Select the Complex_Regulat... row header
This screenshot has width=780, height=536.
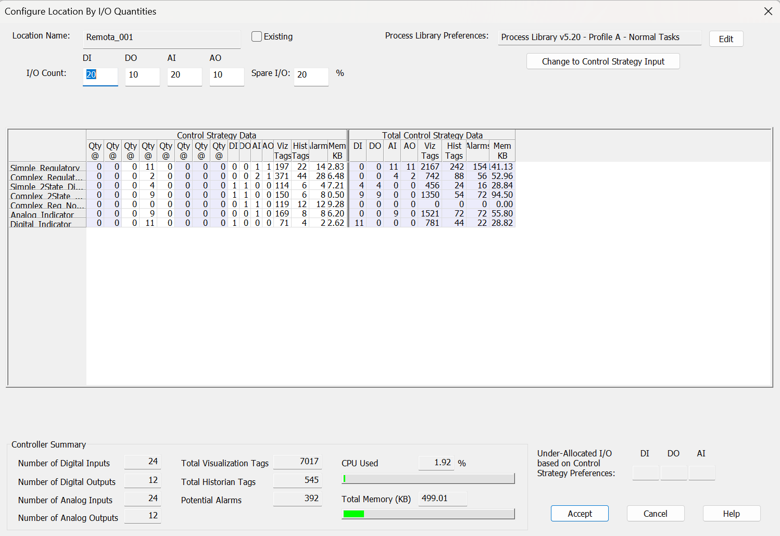pyautogui.click(x=47, y=176)
